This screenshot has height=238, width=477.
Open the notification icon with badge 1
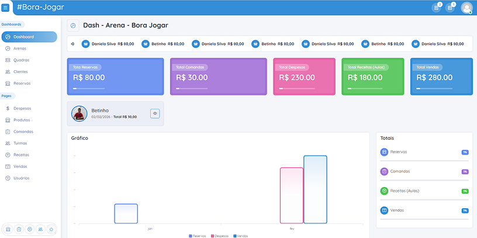click(x=450, y=8)
